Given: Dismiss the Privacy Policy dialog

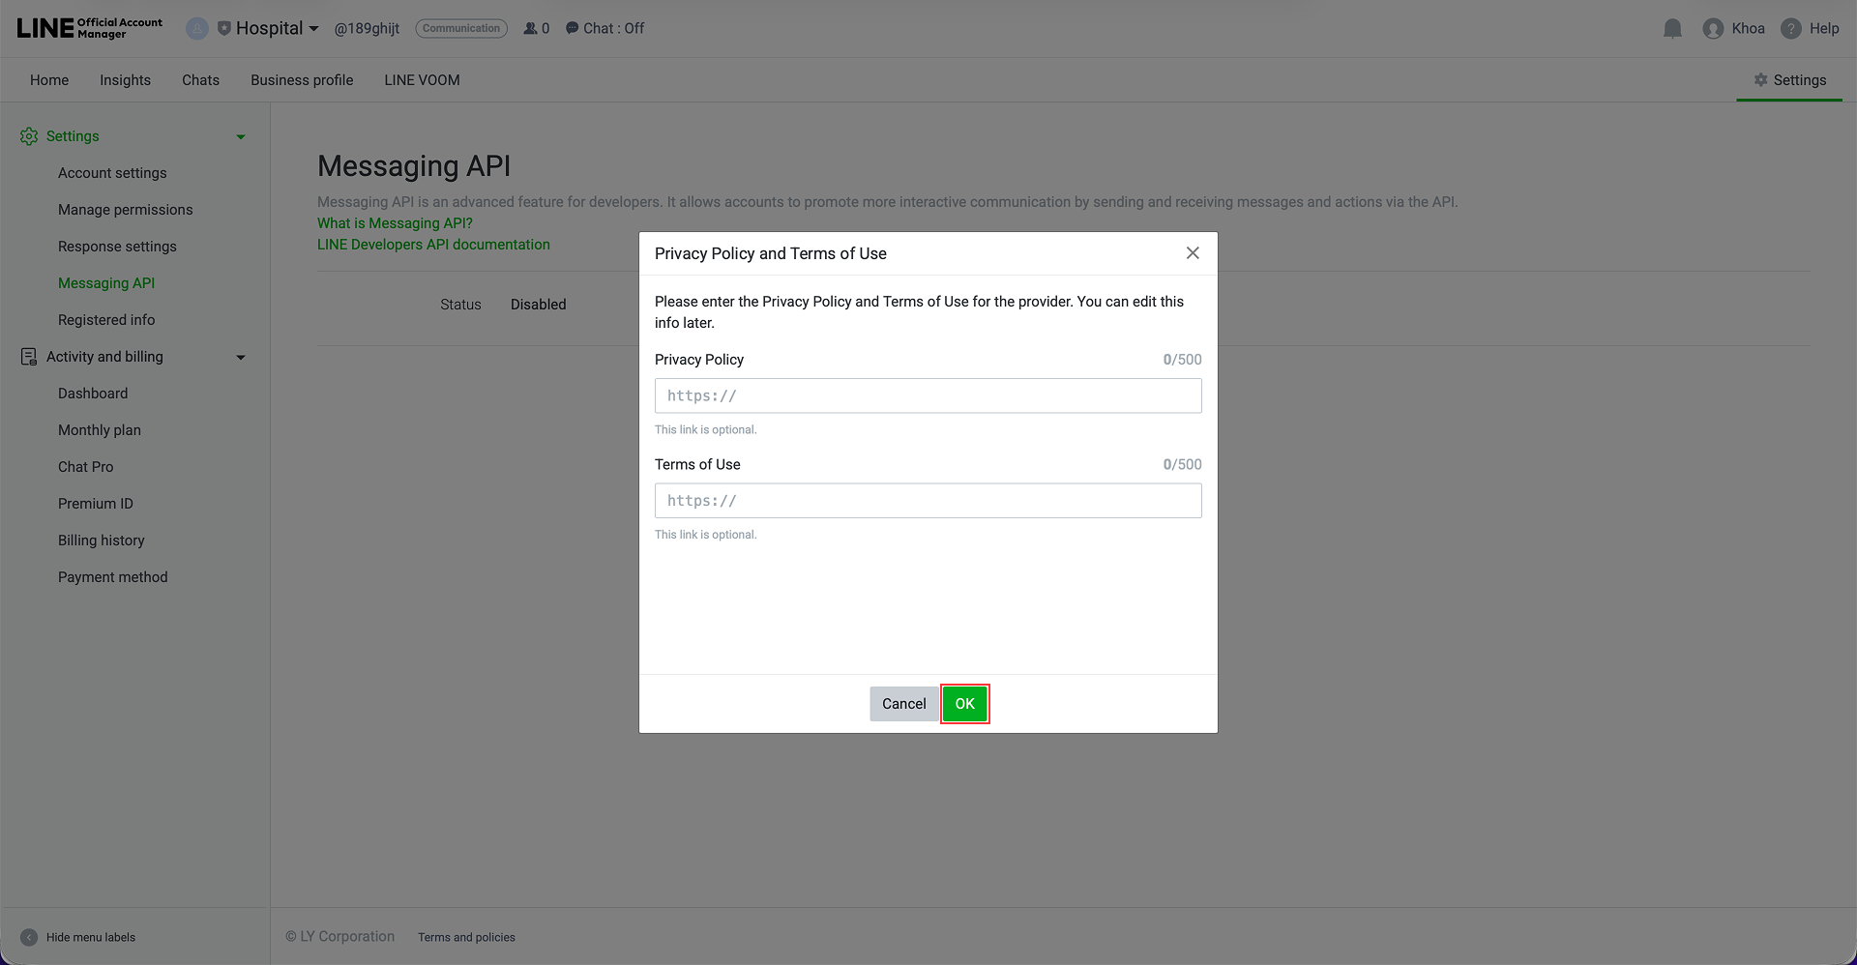Looking at the screenshot, I should point(1193,252).
